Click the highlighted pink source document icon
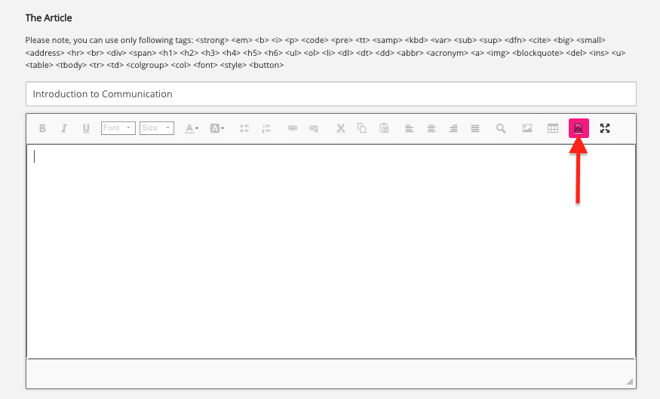The height and width of the screenshot is (399, 660). click(x=579, y=128)
